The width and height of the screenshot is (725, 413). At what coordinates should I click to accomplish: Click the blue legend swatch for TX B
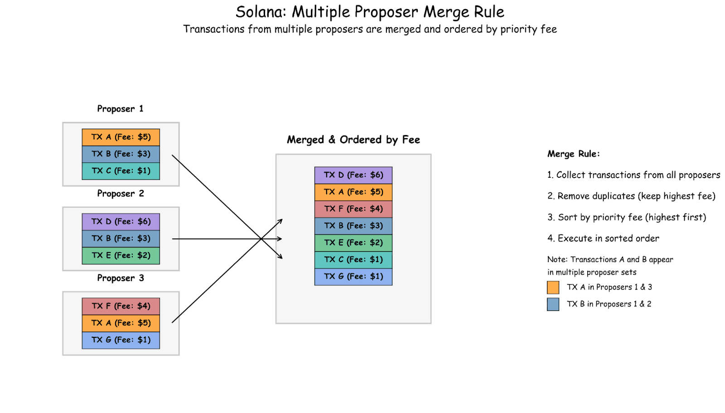pyautogui.click(x=553, y=304)
